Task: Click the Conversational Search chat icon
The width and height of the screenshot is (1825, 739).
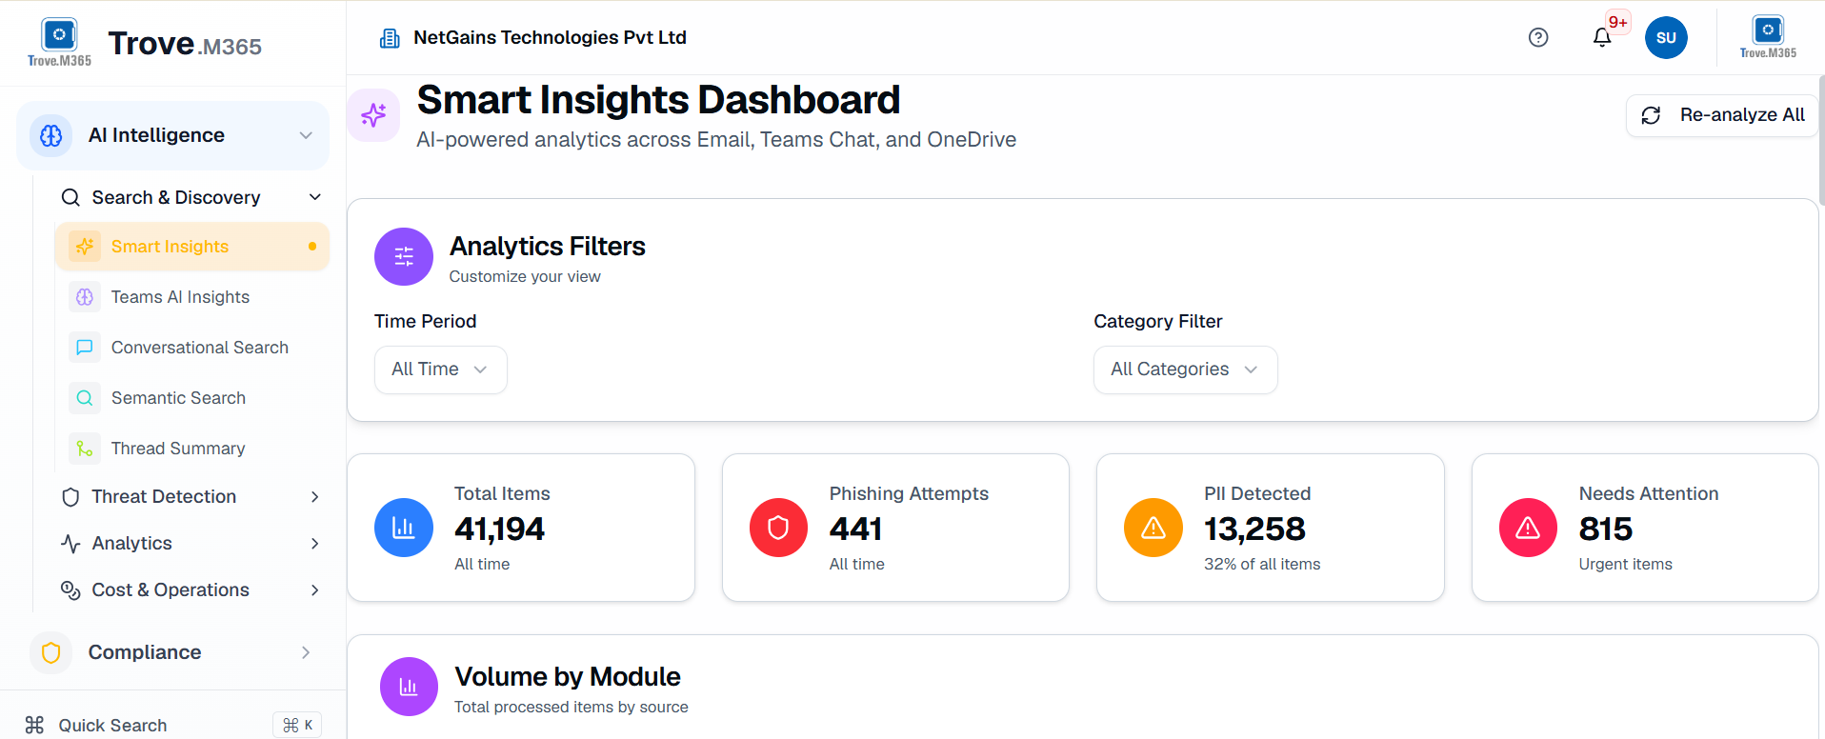Action: (85, 348)
